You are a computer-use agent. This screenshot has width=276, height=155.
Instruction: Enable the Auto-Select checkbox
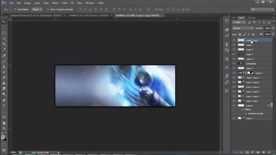[16, 9]
